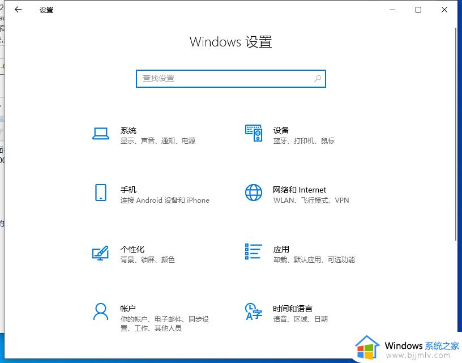Click text 背景、锁屏、颜色

coord(148,259)
